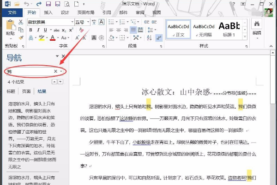Screen dimensions: 277x185
Task: Decrease paragraph indent
Action: click(147, 22)
